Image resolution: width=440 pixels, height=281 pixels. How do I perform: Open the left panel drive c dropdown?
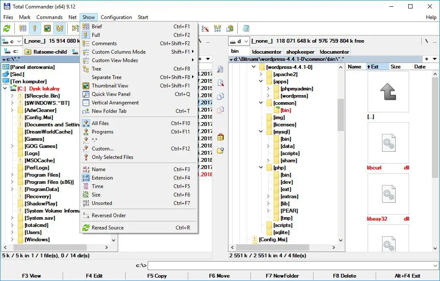click(x=11, y=41)
